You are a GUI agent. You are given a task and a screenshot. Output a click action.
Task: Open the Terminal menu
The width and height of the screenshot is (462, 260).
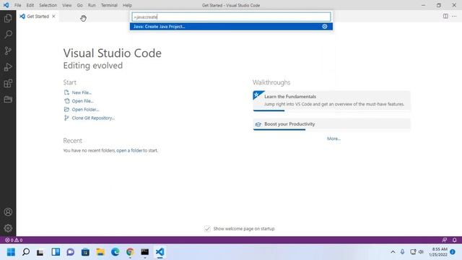[109, 5]
